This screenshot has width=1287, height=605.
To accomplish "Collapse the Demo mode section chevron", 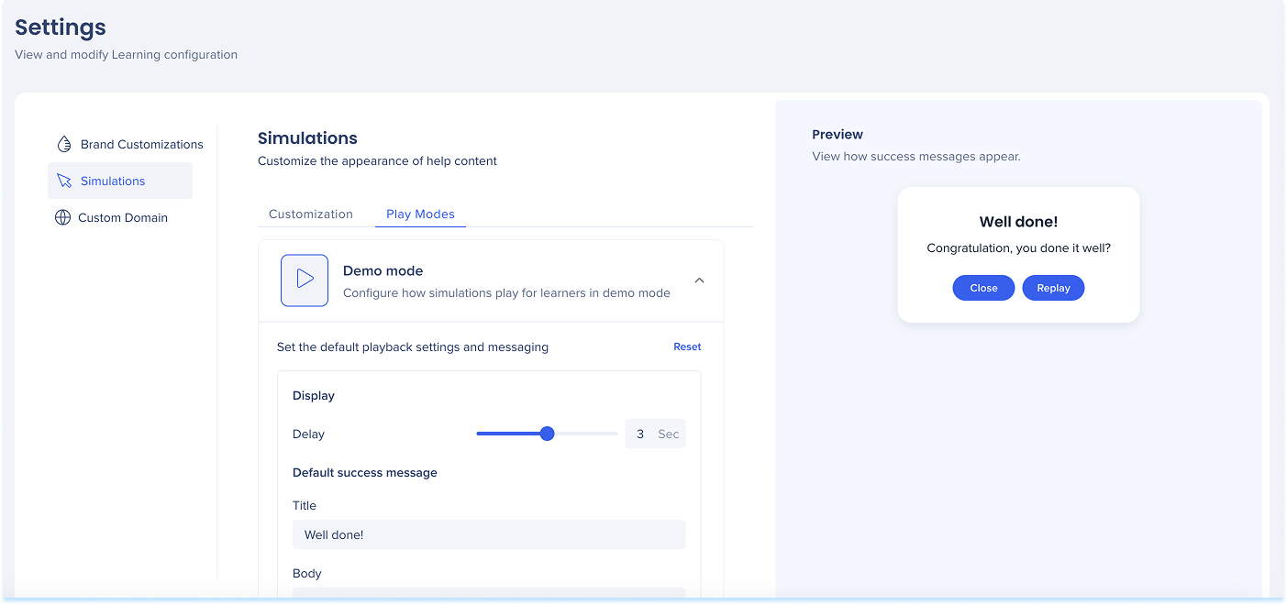I will [x=699, y=280].
